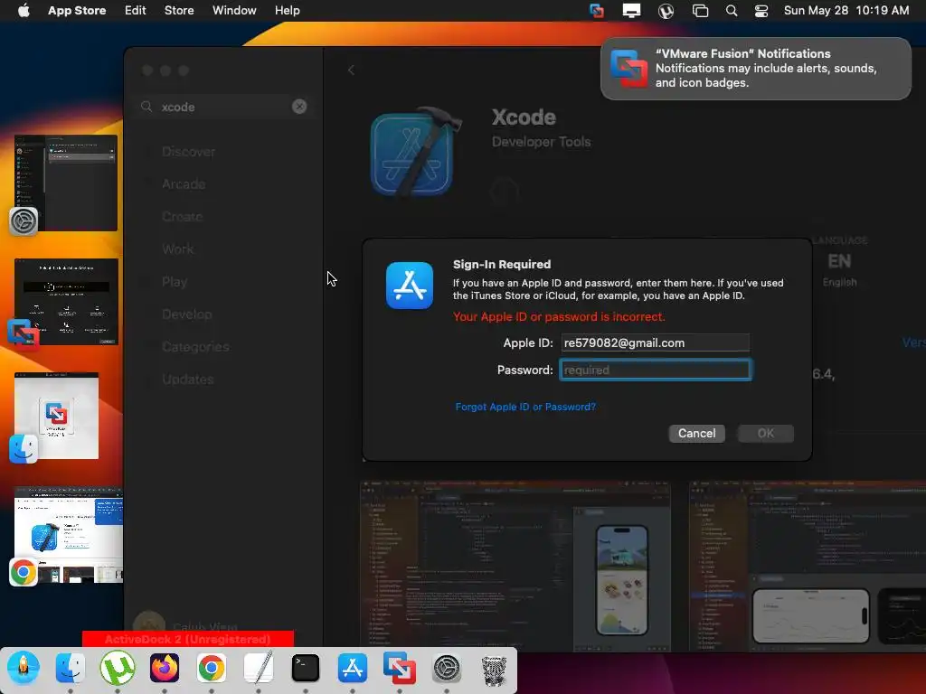Click the search magnifier icon in sidebar
The height and width of the screenshot is (694, 926).
(146, 107)
